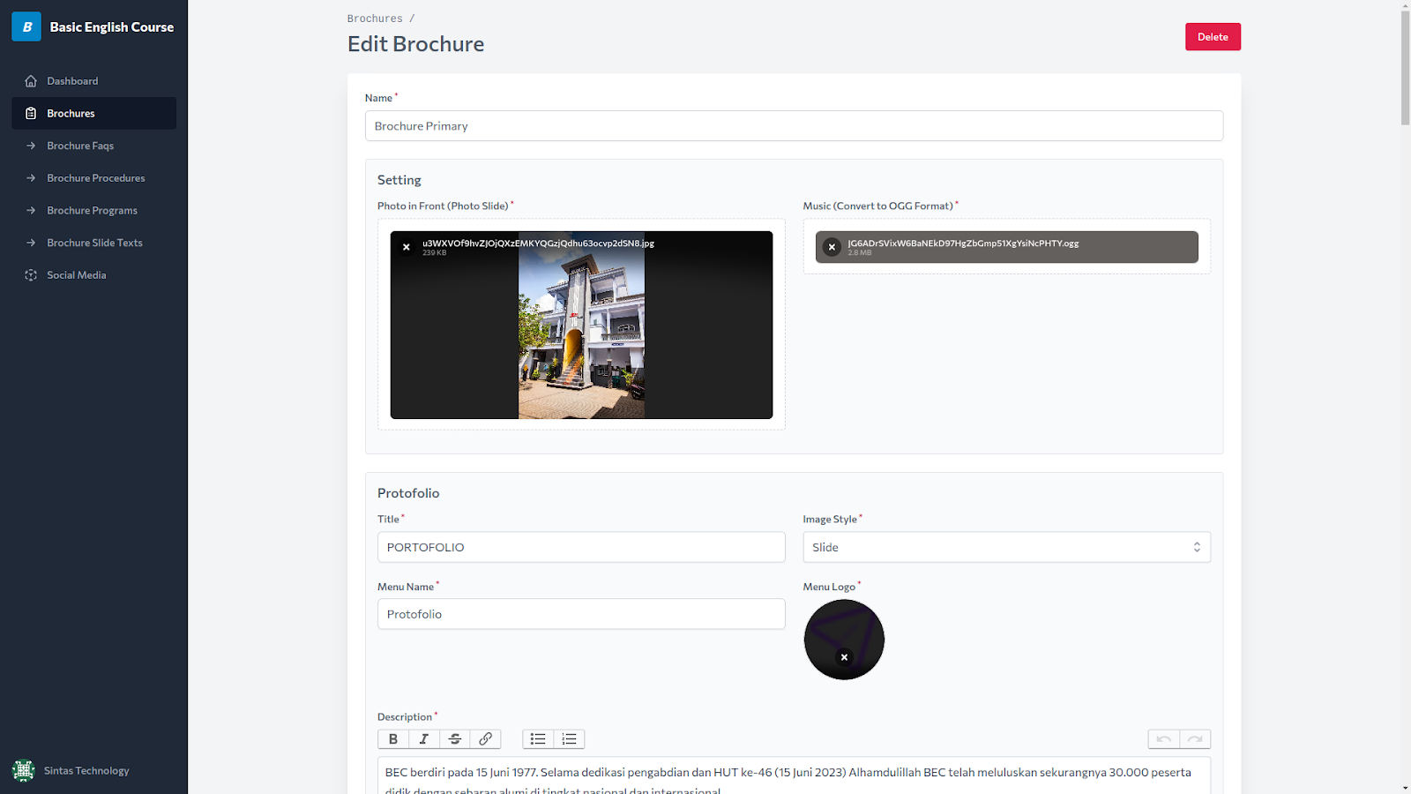This screenshot has width=1411, height=794.
Task: Click the Basic English Course title
Action: pos(112,27)
